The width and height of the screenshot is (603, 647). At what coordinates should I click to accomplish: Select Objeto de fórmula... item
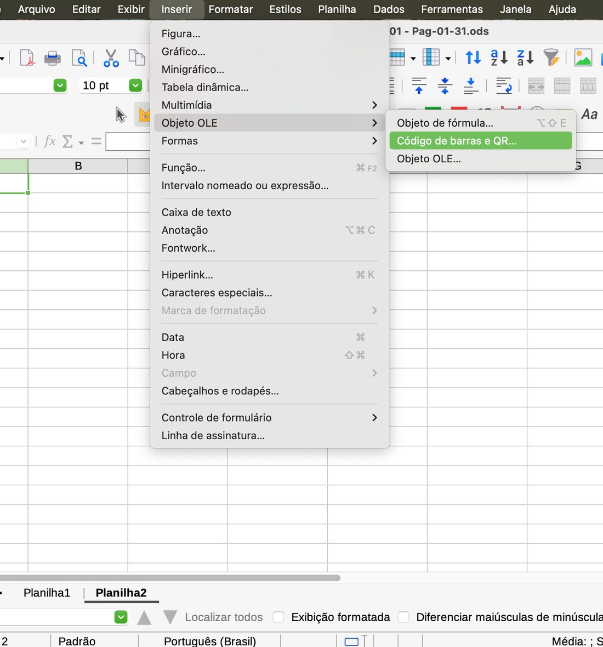coord(481,123)
